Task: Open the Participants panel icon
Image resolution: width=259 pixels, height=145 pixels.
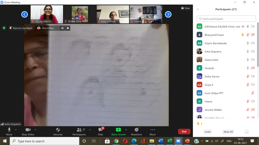Action: point(79,130)
